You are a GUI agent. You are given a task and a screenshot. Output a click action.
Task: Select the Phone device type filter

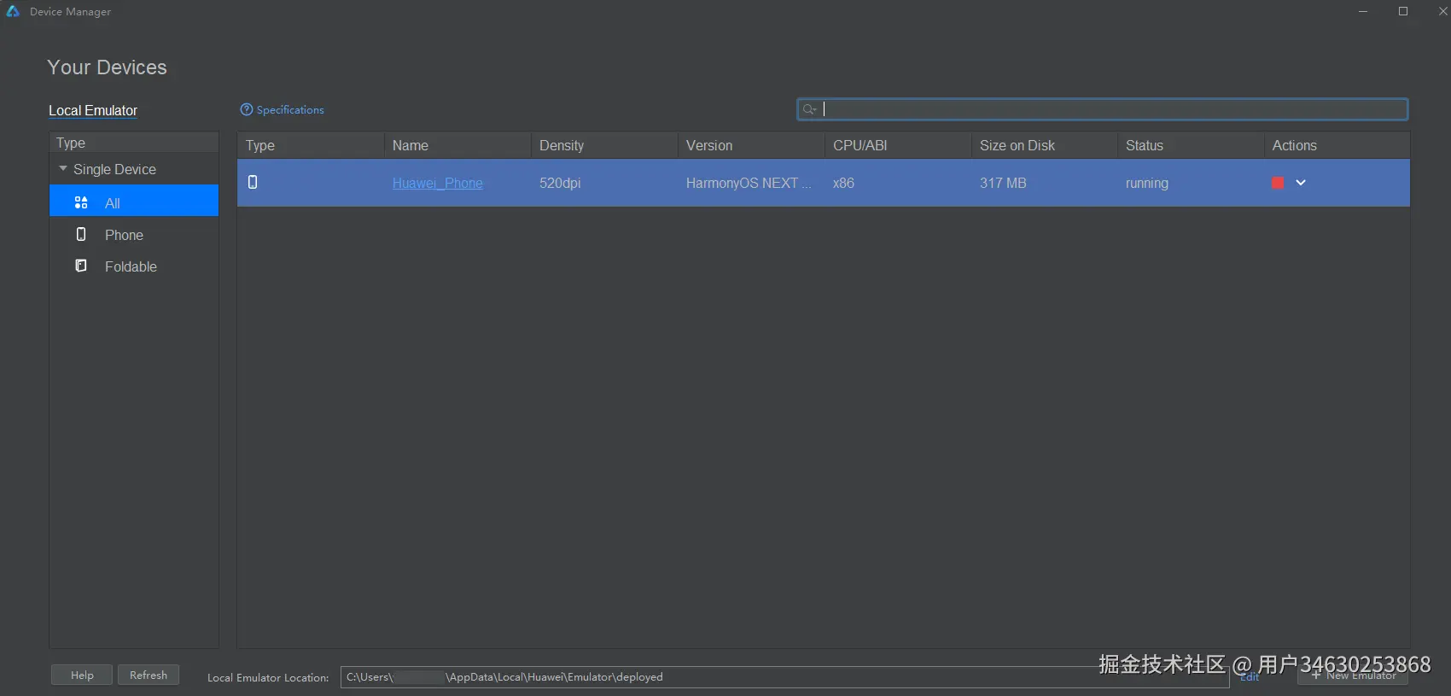134,235
